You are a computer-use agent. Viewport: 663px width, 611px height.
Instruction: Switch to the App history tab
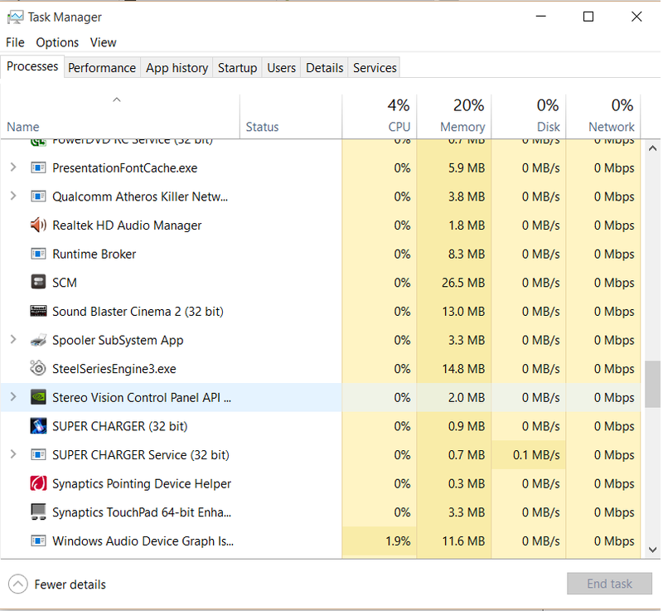(x=177, y=68)
